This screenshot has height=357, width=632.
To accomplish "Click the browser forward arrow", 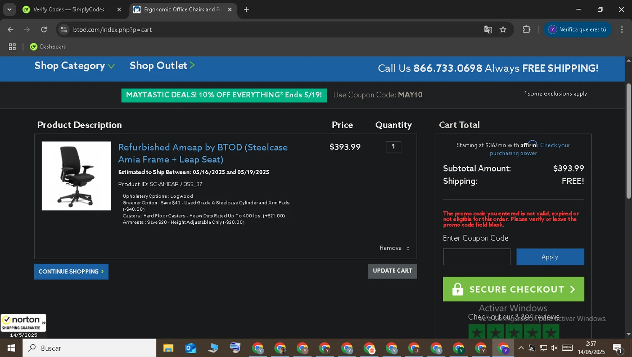I will [x=27, y=30].
